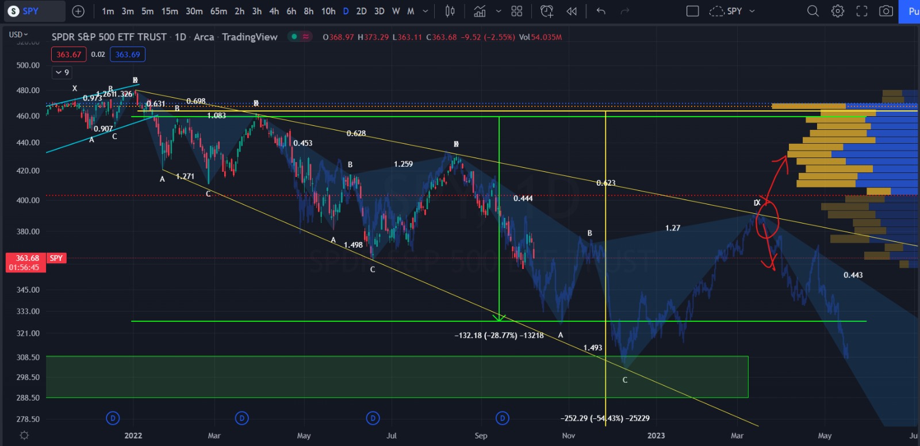Choose the 65m interval

point(218,11)
